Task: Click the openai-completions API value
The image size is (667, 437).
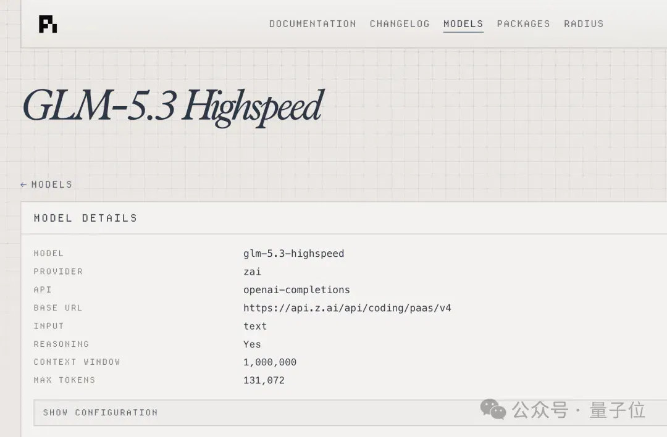Action: [296, 290]
